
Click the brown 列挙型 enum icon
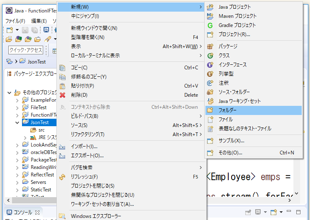(x=210, y=74)
